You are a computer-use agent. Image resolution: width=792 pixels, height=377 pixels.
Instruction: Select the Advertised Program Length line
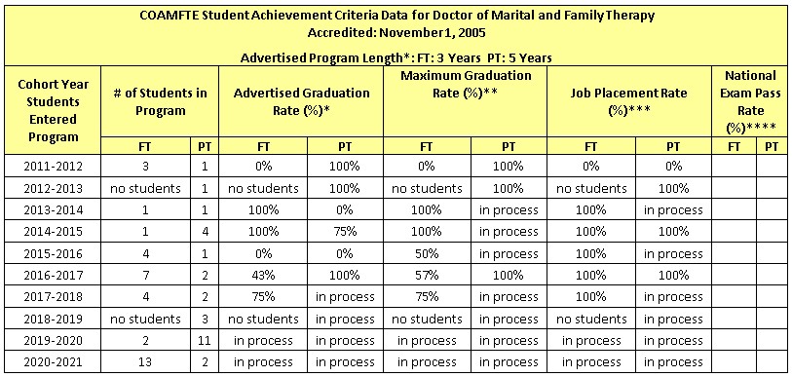click(396, 58)
